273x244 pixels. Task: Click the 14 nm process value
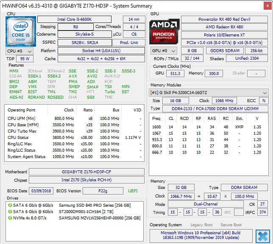pos(134,19)
